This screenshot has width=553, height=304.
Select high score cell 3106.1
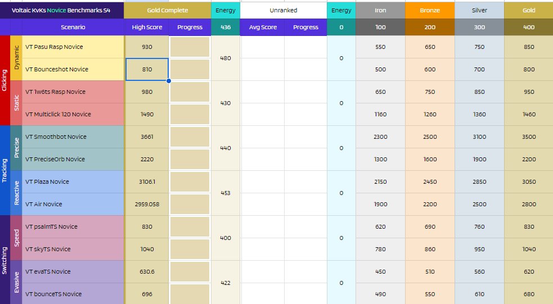[147, 182]
